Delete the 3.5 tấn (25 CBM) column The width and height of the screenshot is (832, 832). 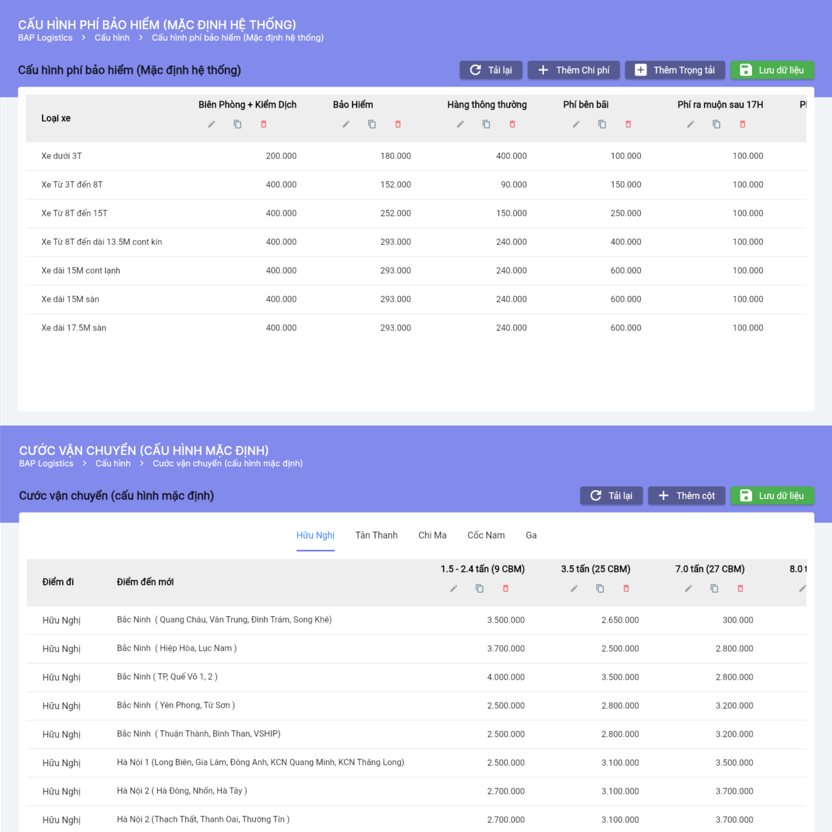[x=626, y=588]
